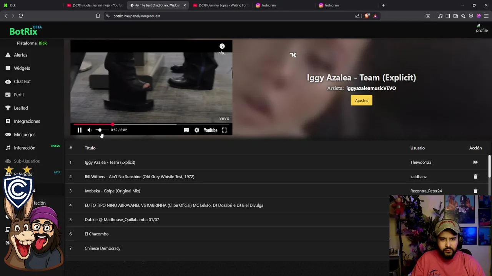The height and width of the screenshot is (276, 492).
Task: Open the Brave Wallet icon
Action: [x=455, y=16]
